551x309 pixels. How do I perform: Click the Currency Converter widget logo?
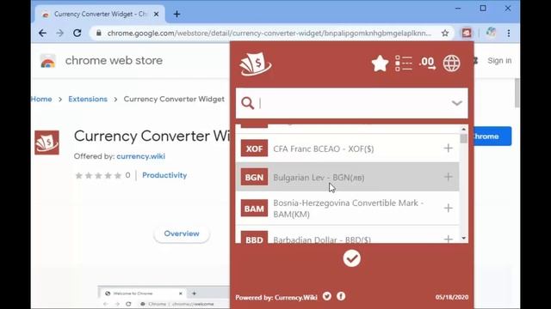256,64
